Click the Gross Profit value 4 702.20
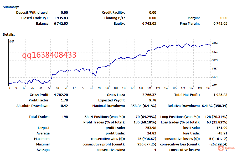The height and width of the screenshot is (152, 237). (x=61, y=95)
